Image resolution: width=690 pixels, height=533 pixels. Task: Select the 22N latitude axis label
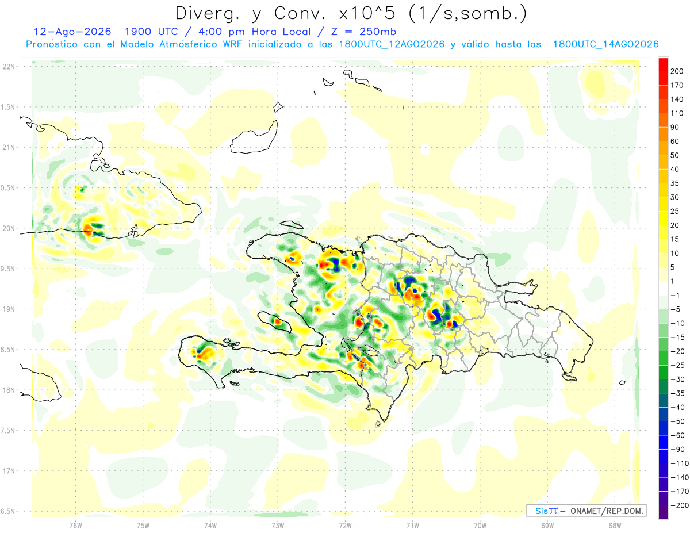coord(8,67)
